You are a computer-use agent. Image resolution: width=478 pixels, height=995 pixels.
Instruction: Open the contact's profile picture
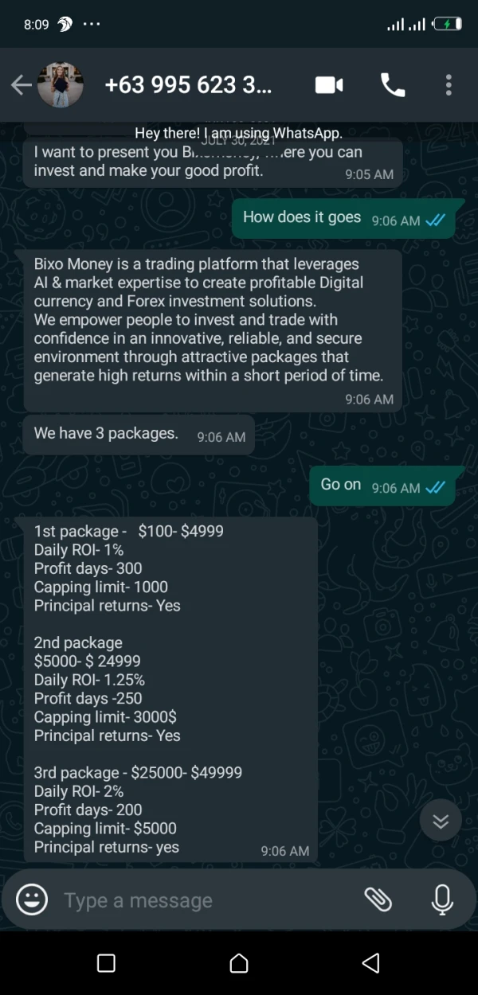coord(61,85)
